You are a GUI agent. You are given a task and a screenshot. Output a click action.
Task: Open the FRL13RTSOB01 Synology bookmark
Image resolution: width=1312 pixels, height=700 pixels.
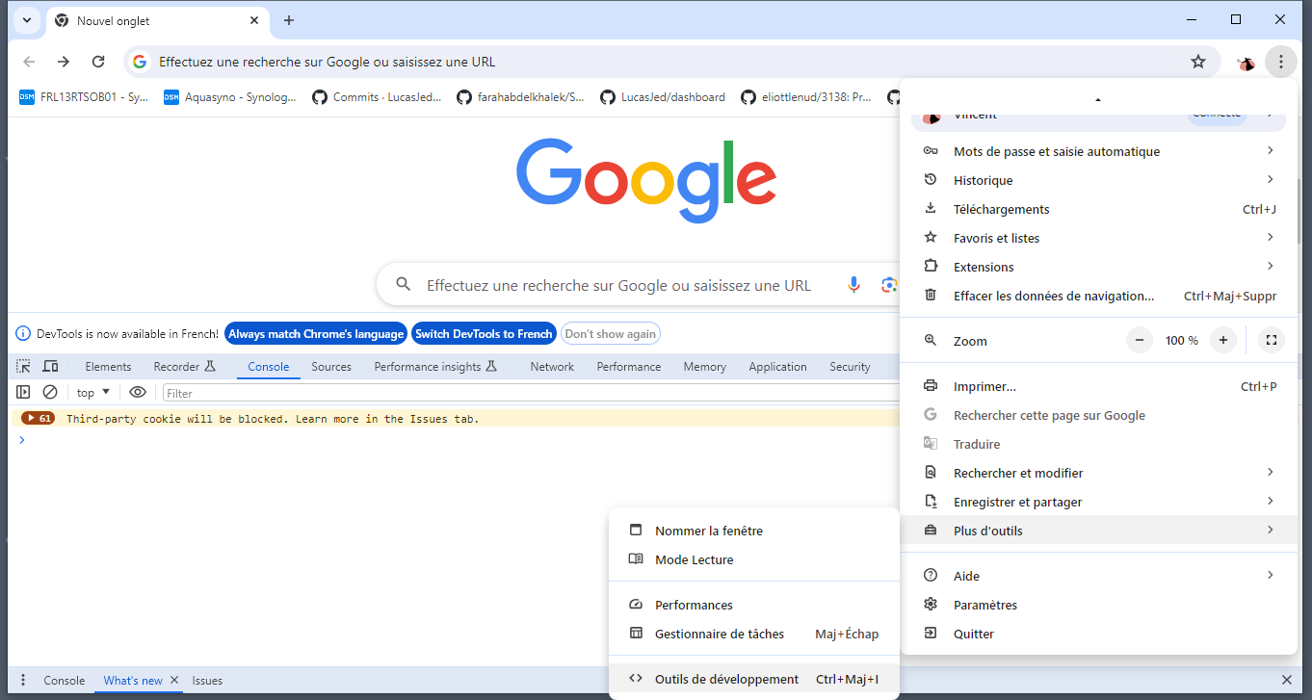click(x=84, y=97)
